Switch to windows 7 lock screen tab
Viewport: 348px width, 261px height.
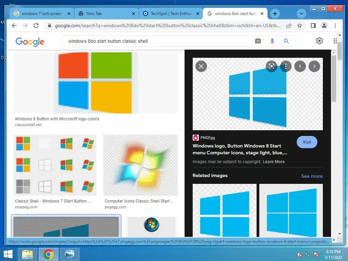click(41, 14)
